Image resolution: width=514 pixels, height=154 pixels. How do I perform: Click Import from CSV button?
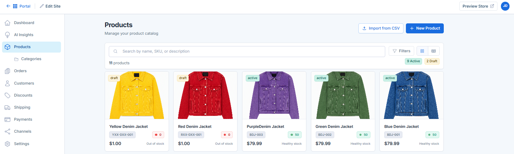(381, 28)
